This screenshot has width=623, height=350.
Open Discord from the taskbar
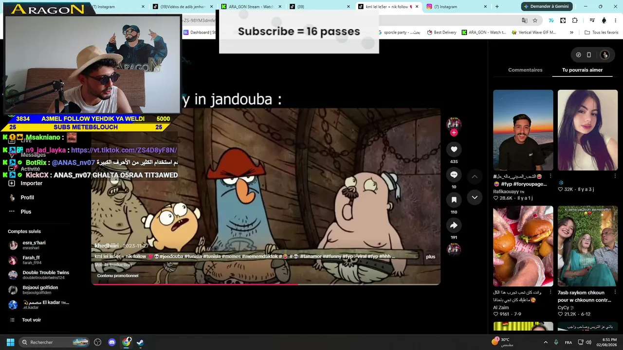point(112,342)
